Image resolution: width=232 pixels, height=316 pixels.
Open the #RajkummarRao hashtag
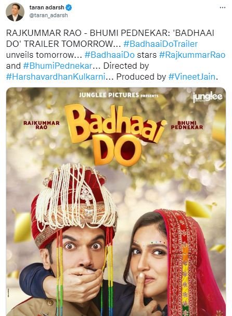[x=192, y=55]
